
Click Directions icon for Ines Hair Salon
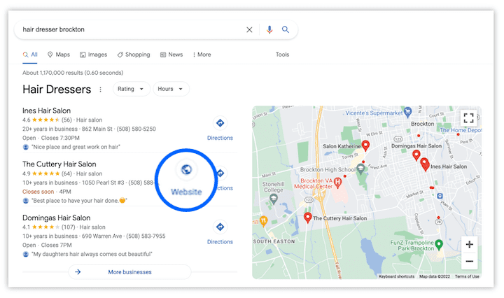point(220,123)
